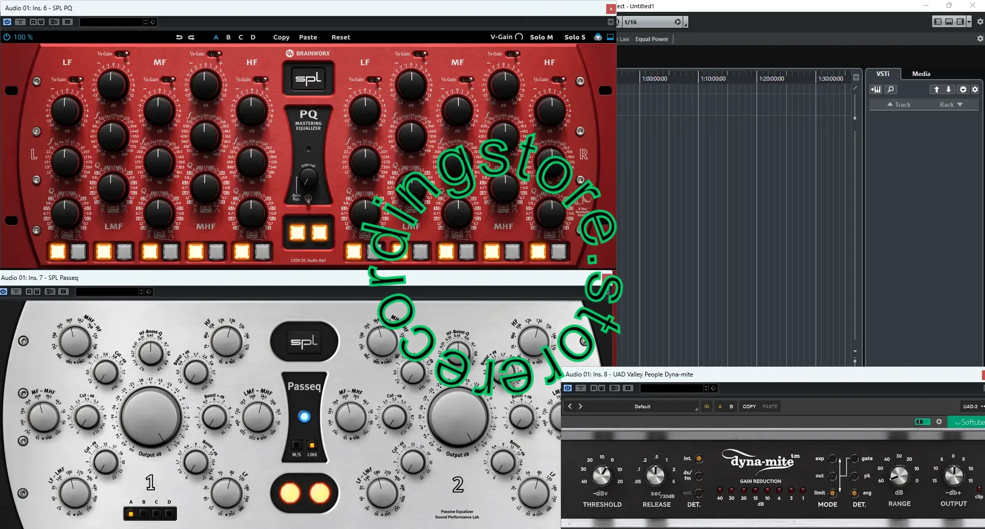Click Find Instruments magnifier in VSTi
Screen dimensions: 985x529
(891, 89)
